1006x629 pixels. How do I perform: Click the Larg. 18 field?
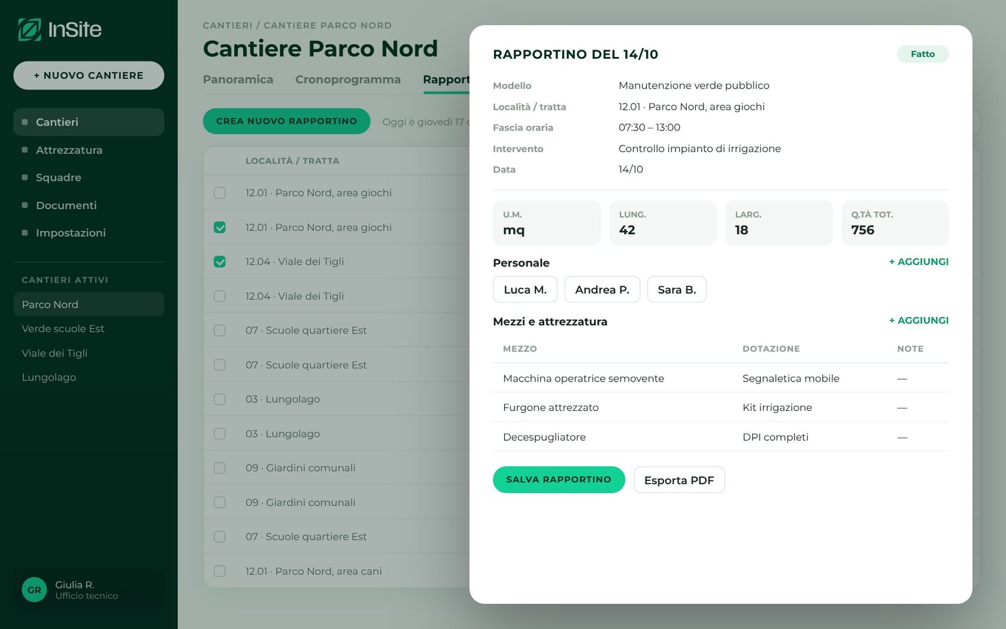point(778,223)
